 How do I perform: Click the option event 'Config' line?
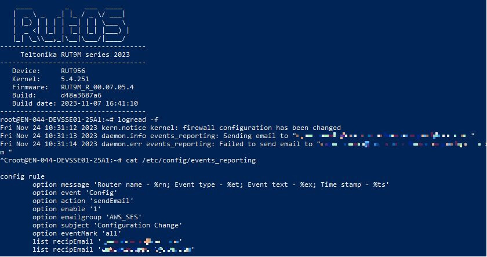(75, 193)
